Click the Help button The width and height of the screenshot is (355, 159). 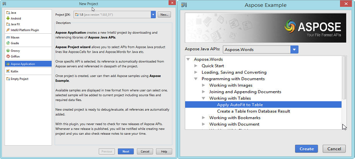click(164, 152)
